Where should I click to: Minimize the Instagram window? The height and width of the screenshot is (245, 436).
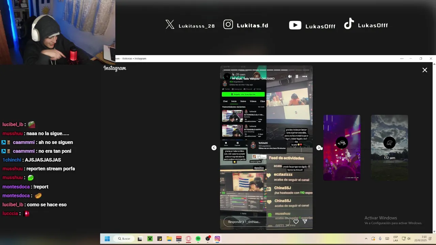click(411, 59)
